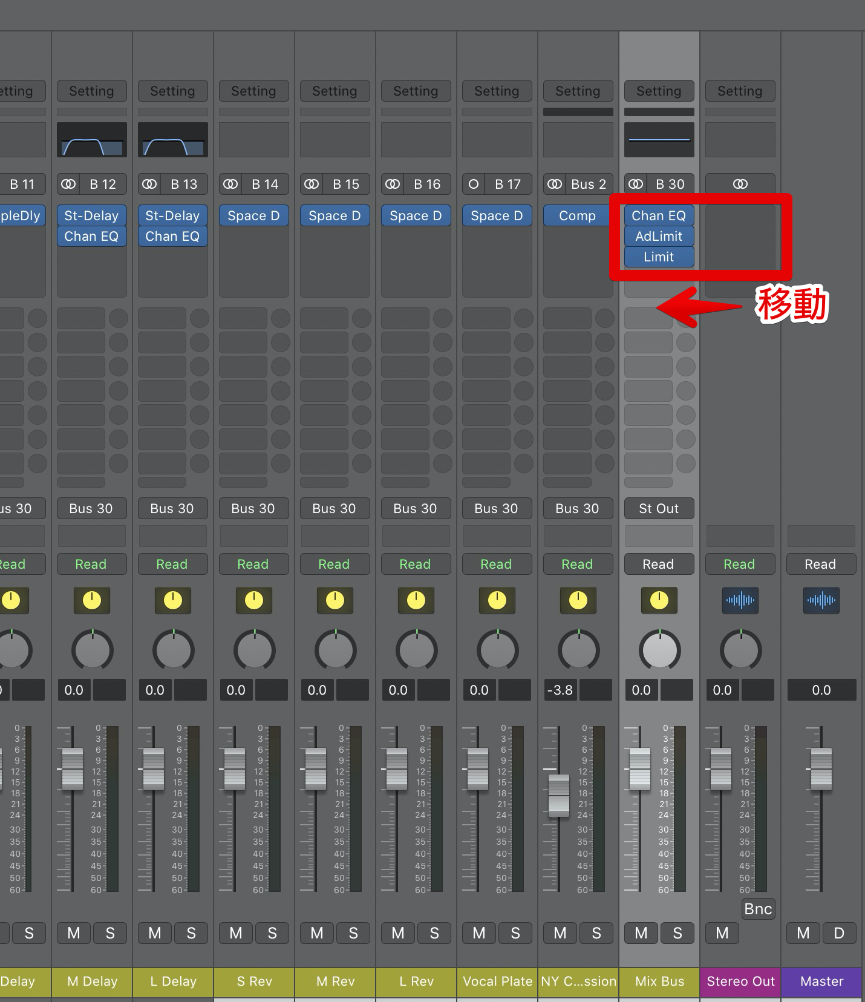Viewport: 865px width, 1002px height.
Task: Open automation mode Read menu on L Rev
Action: 415,564
